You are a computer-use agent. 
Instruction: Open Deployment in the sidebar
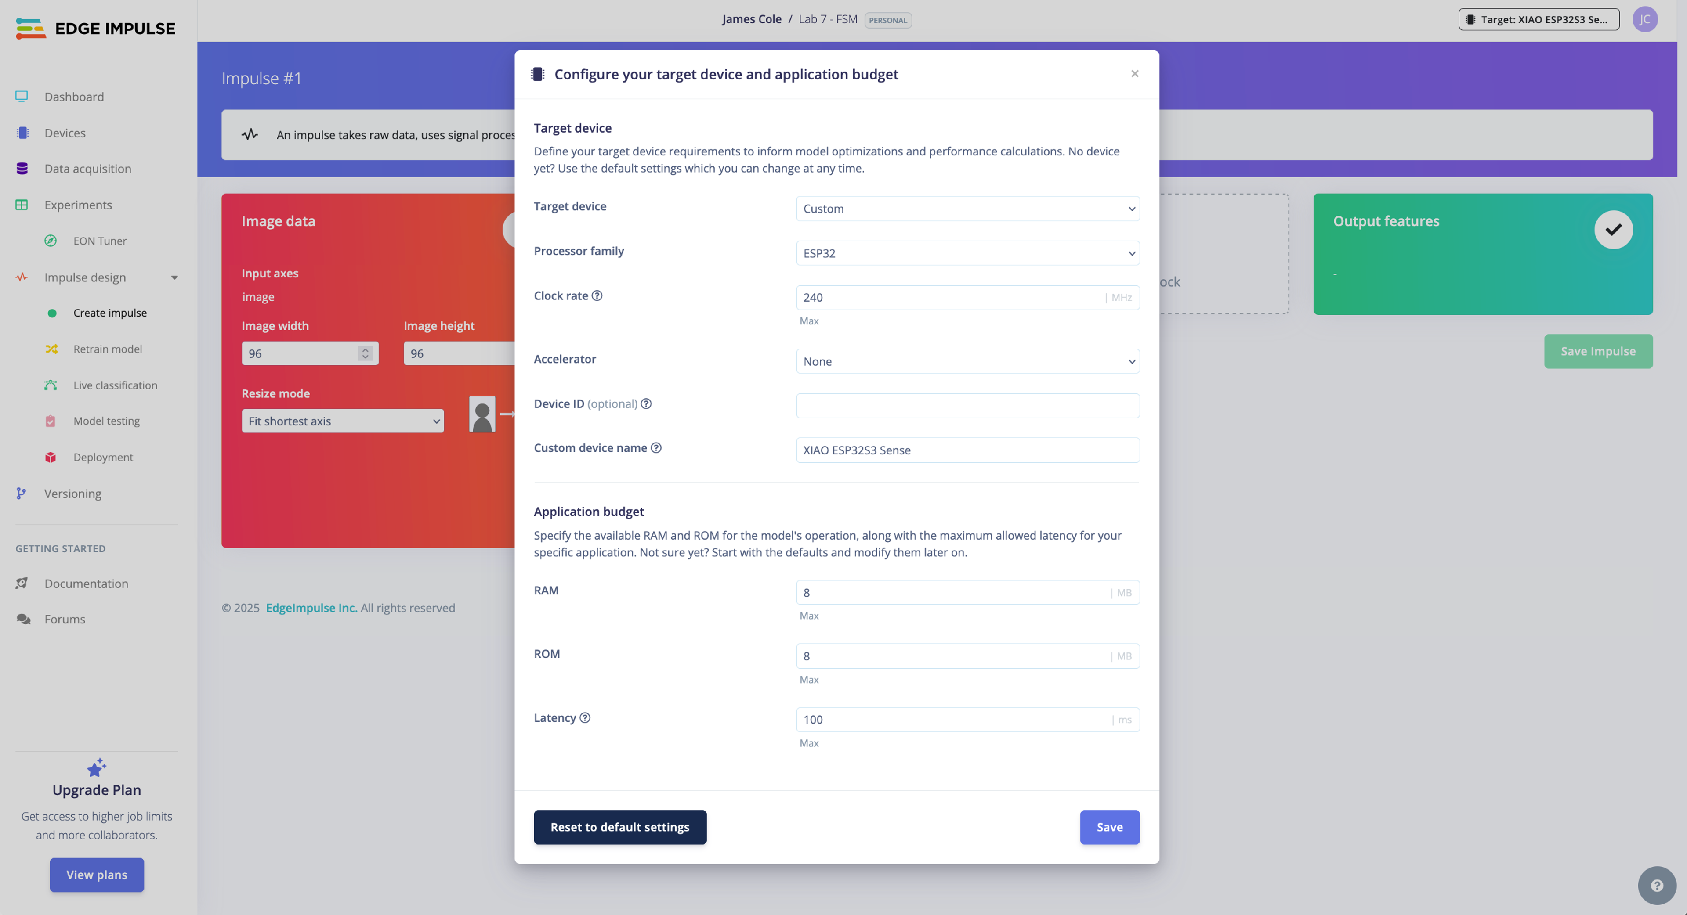[x=103, y=457]
